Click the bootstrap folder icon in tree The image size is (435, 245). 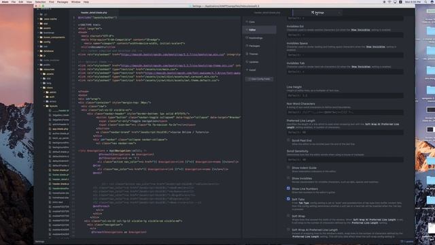41,33
